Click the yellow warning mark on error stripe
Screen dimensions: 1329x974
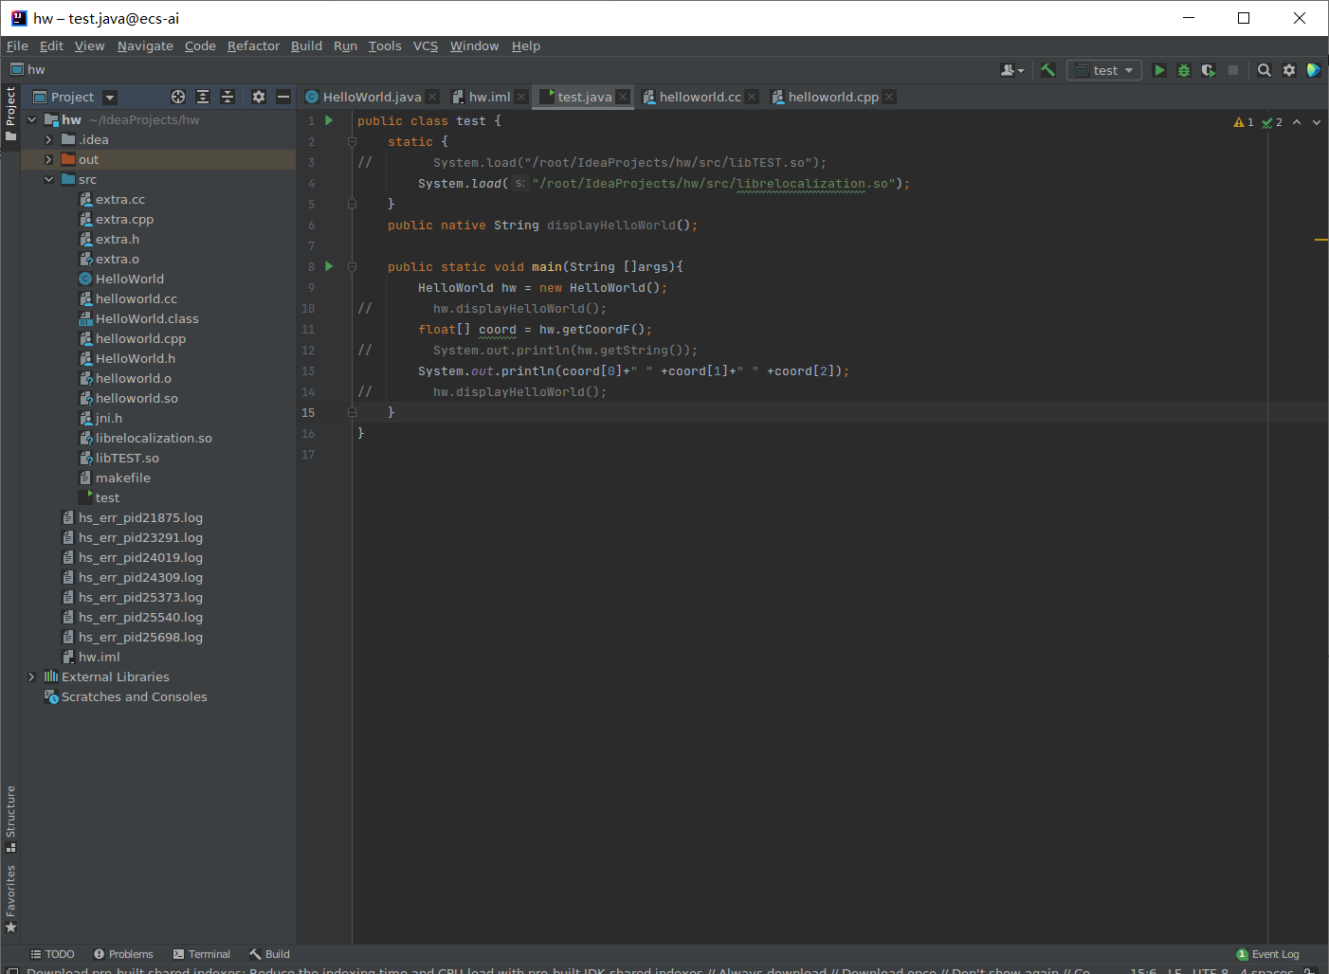[x=1321, y=240]
